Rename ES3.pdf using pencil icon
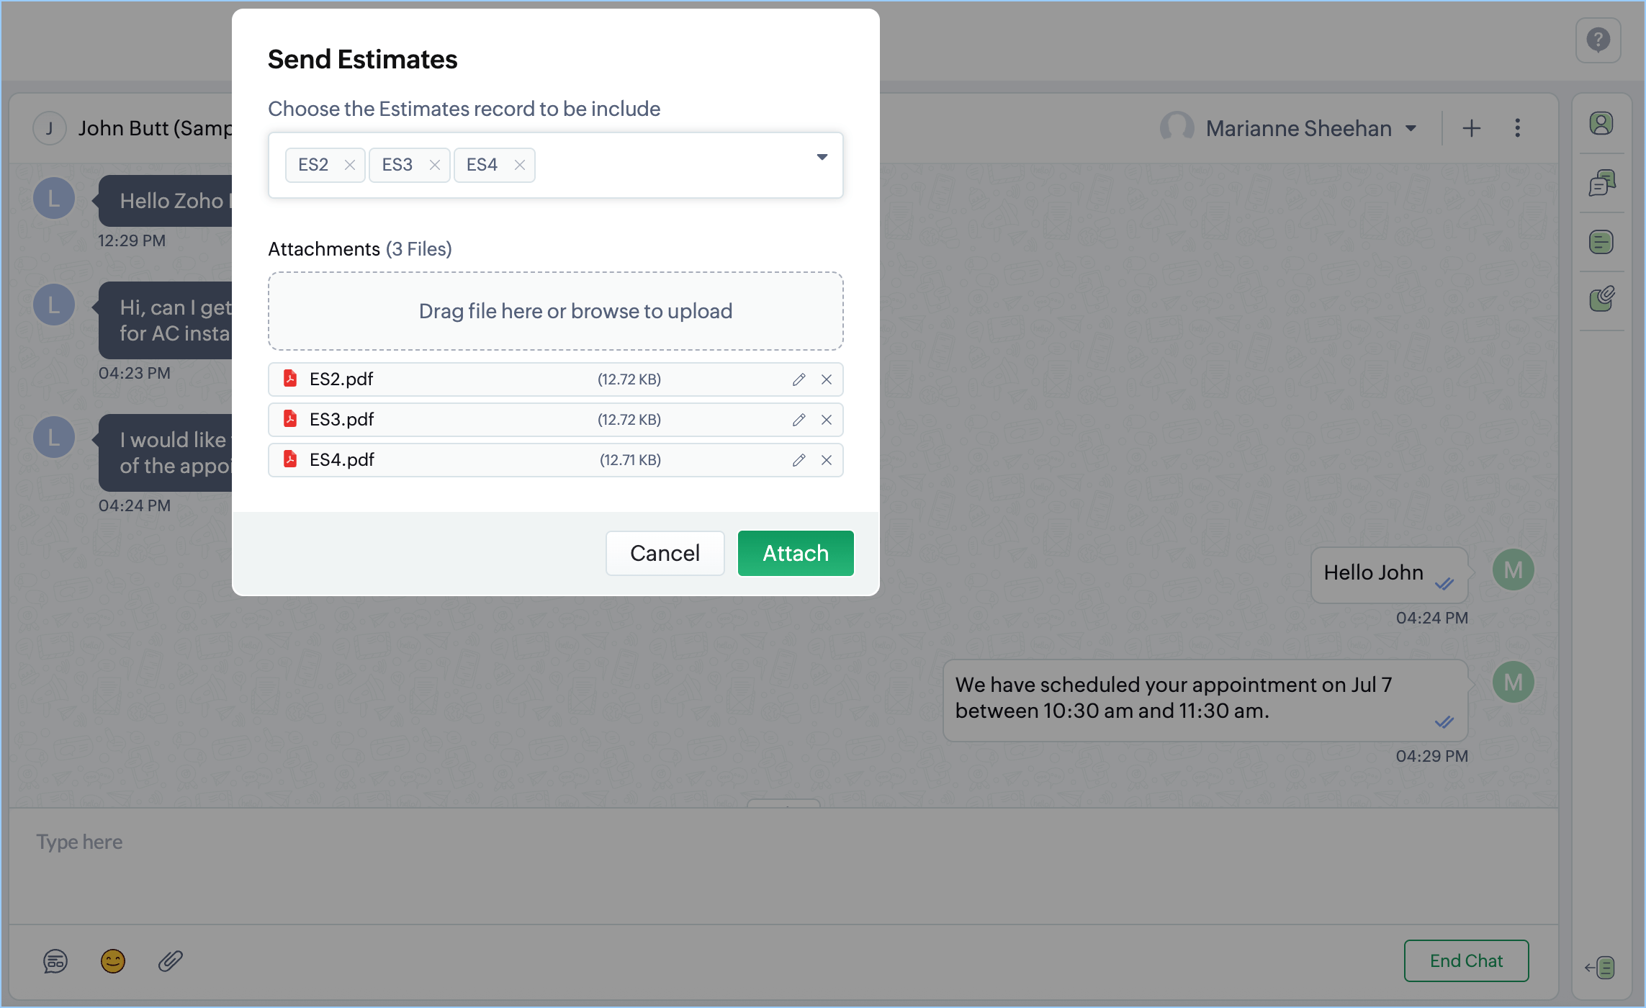The width and height of the screenshot is (1646, 1008). pyautogui.click(x=799, y=420)
